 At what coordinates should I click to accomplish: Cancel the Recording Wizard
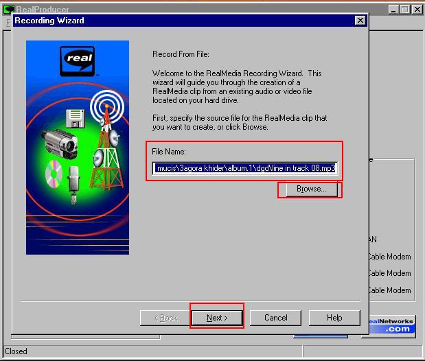[275, 318]
